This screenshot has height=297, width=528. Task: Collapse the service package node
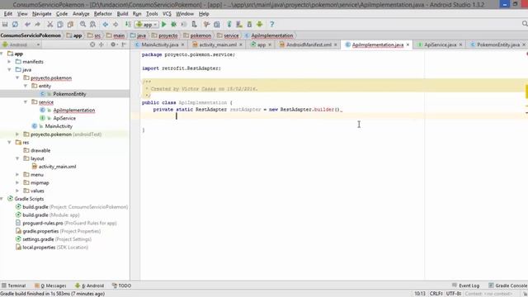tap(26, 102)
